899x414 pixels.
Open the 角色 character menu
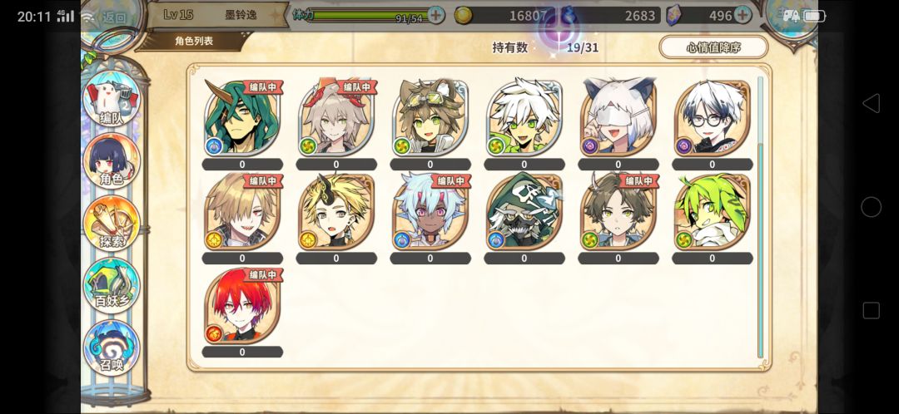(x=112, y=161)
